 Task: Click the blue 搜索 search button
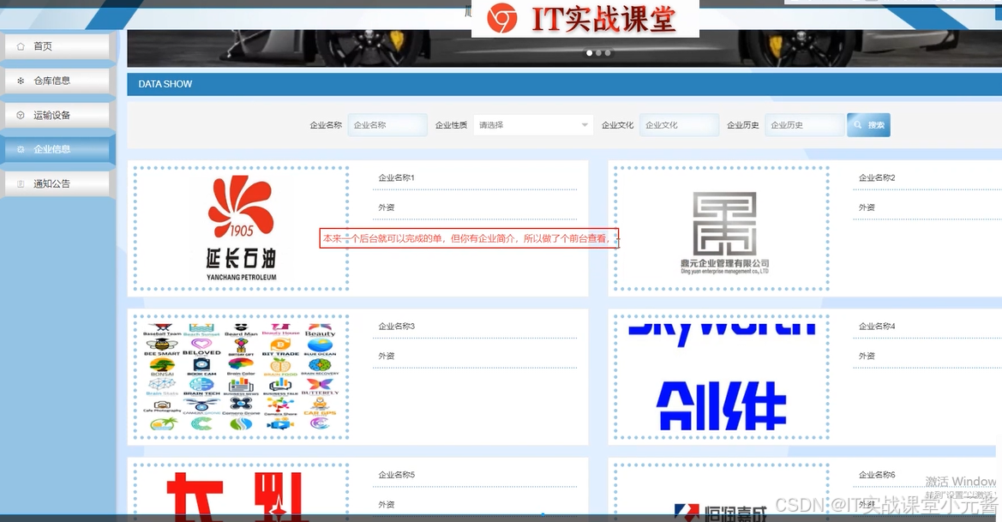click(x=868, y=125)
